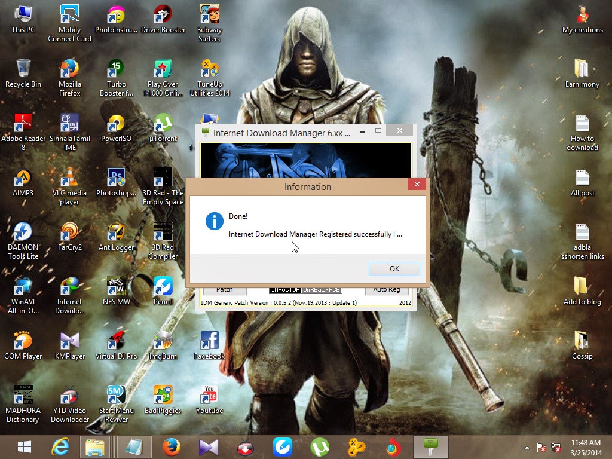Viewport: 612px width, 459px height.
Task: Launch Firefox from the taskbar
Action: (x=171, y=447)
